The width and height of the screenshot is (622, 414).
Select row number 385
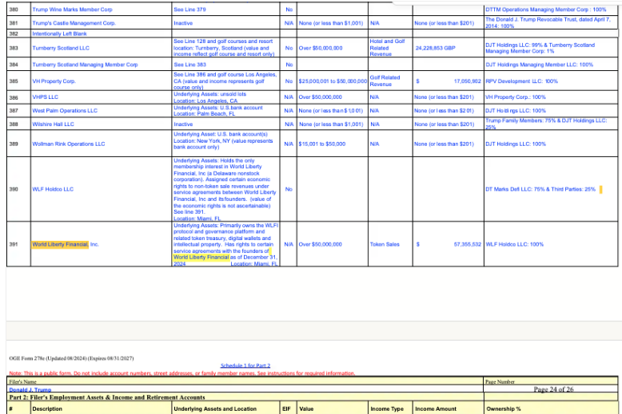click(x=14, y=81)
